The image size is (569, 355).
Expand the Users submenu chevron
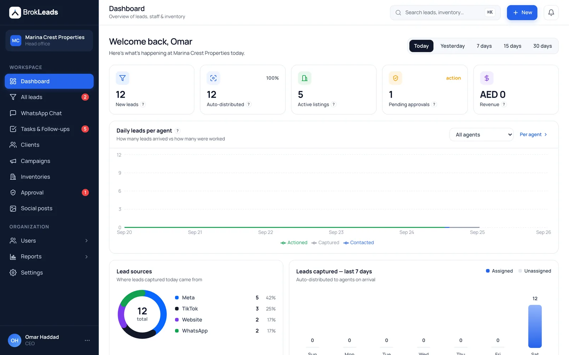click(x=86, y=241)
